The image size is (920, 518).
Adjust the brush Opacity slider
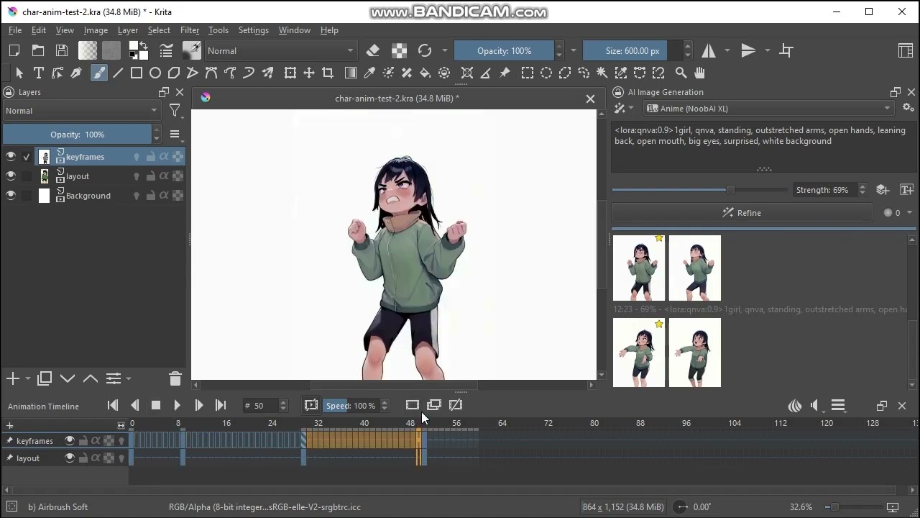pyautogui.click(x=504, y=50)
